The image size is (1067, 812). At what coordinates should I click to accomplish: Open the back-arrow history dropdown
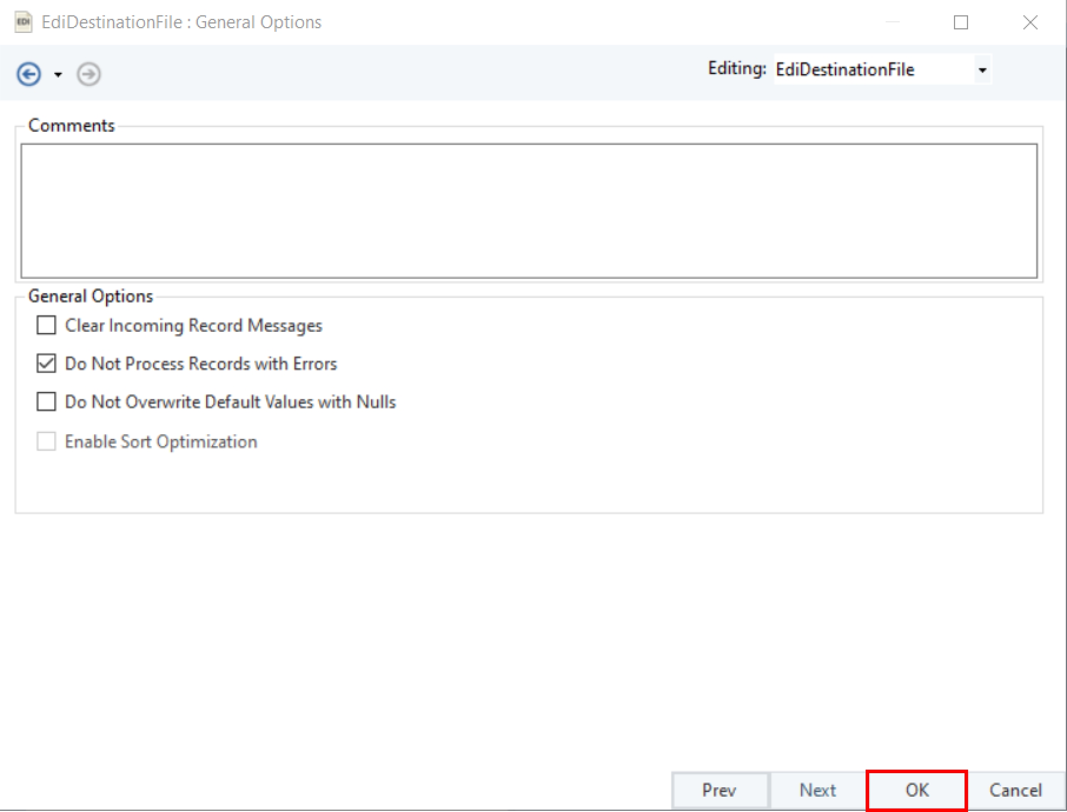pyautogui.click(x=58, y=75)
